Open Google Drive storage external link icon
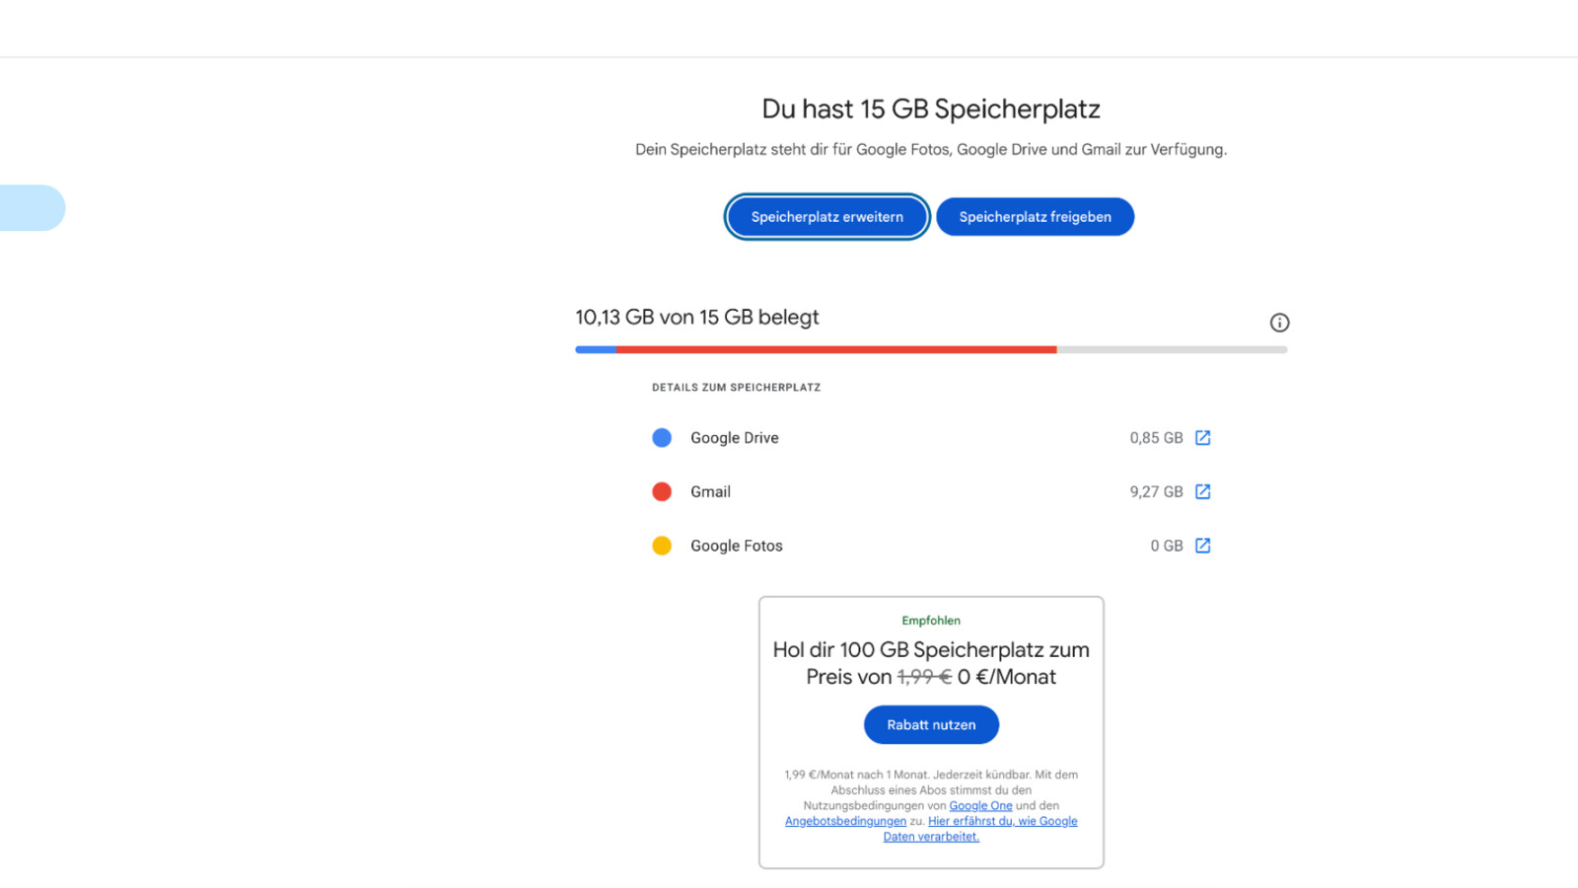This screenshot has width=1578, height=888. click(1202, 438)
